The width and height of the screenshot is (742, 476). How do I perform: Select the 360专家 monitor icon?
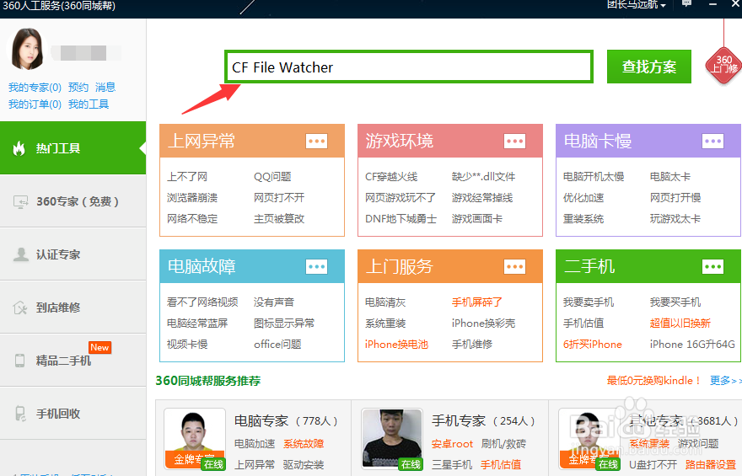point(21,202)
